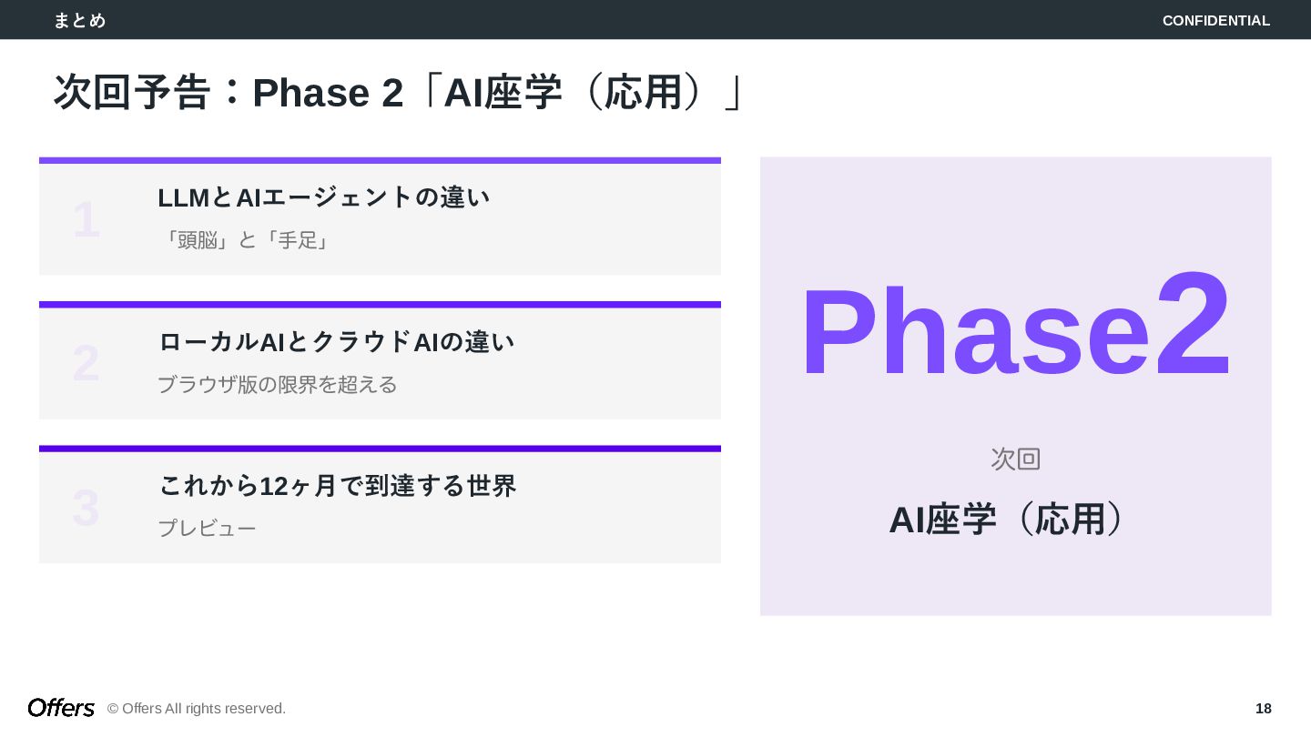
Task: Select heading LLMとAIエージェントの違い
Action: click(324, 197)
